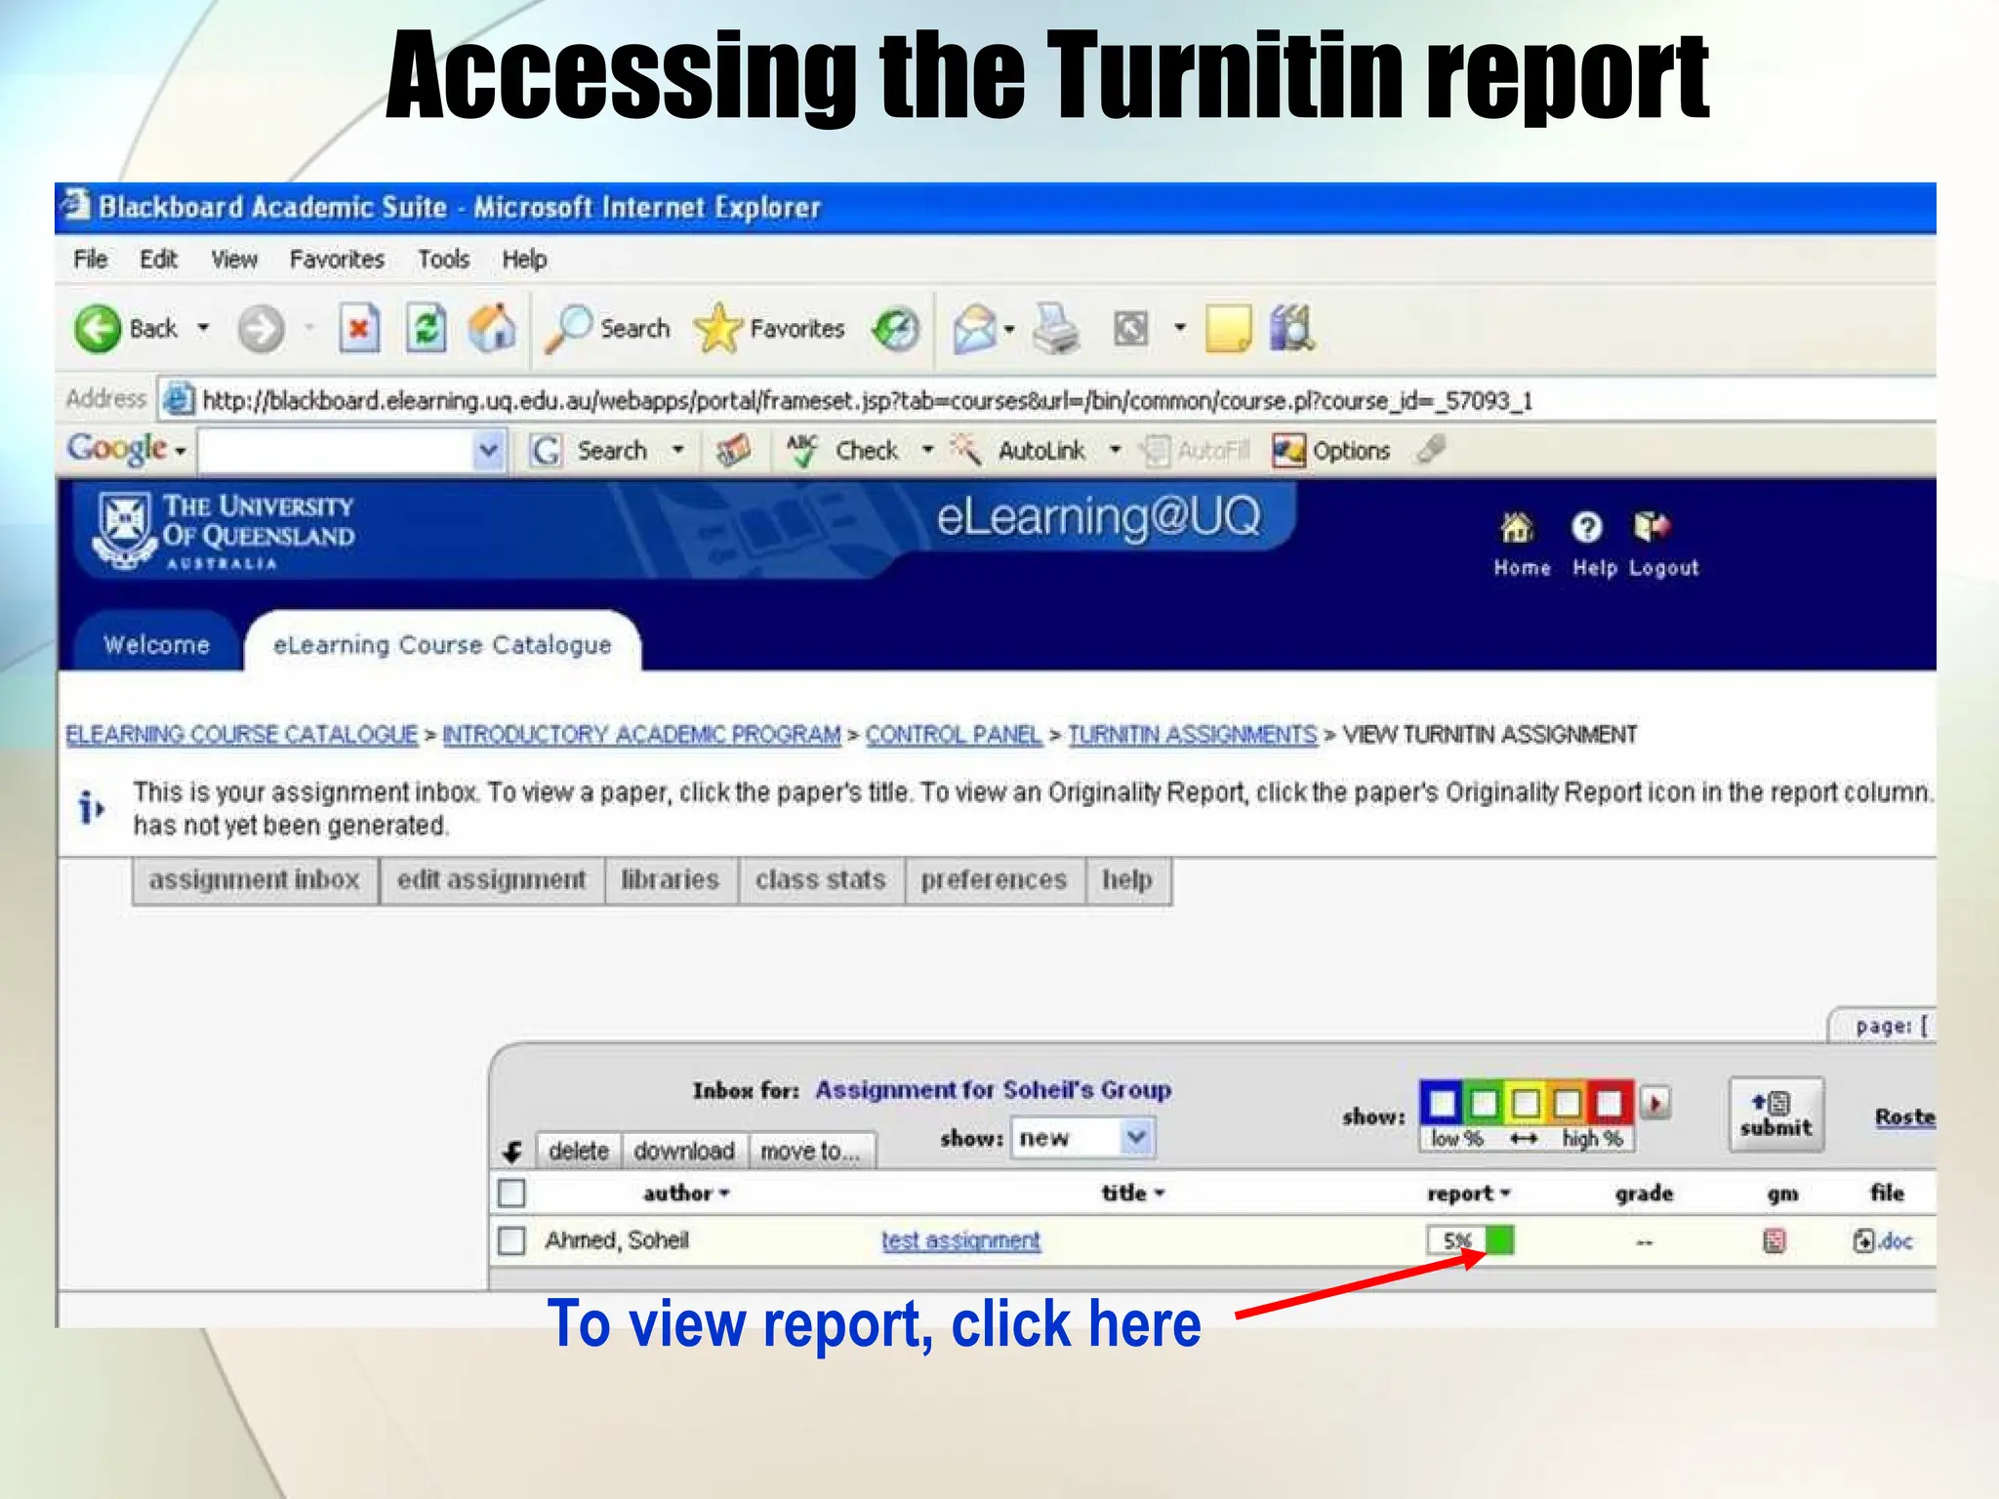
Task: Click the move to... button
Action: [x=811, y=1151]
